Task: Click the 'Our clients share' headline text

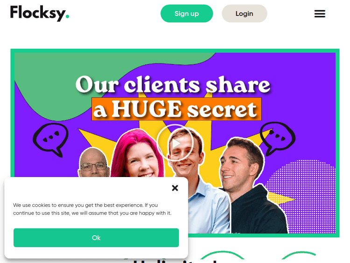Action: 173,85
